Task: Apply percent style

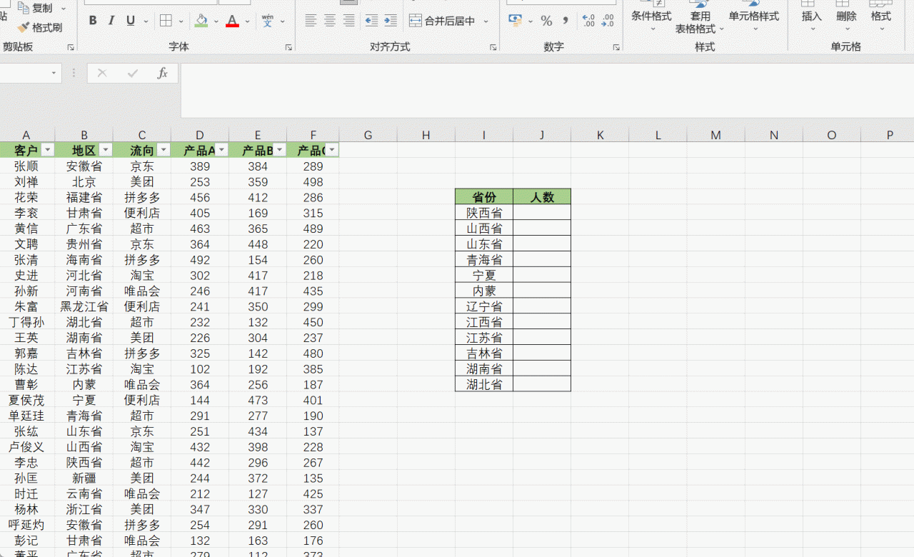Action: (546, 21)
